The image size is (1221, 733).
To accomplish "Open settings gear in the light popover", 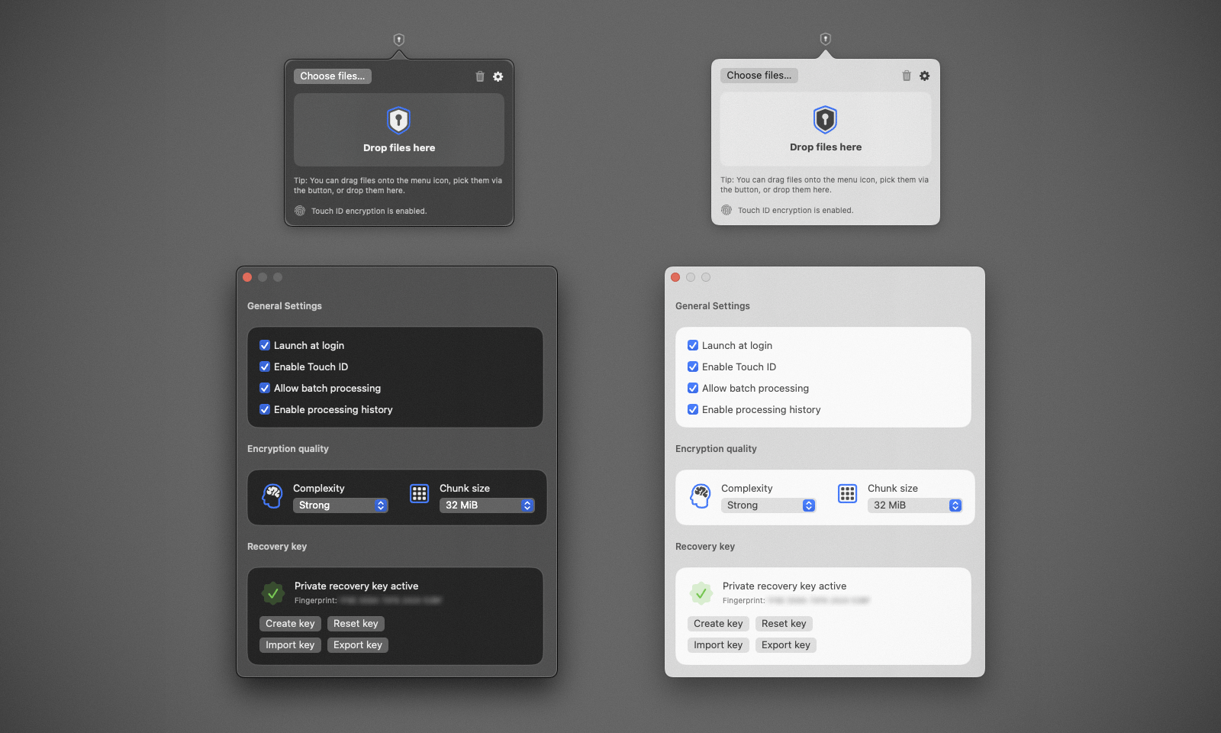I will tap(924, 76).
